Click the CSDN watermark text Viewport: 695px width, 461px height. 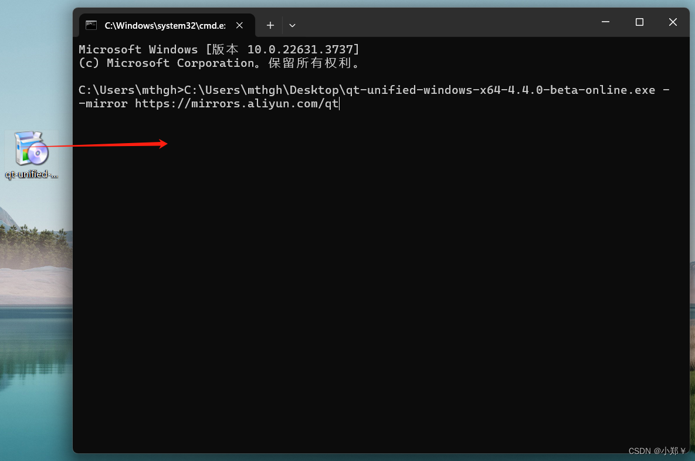pos(657,451)
